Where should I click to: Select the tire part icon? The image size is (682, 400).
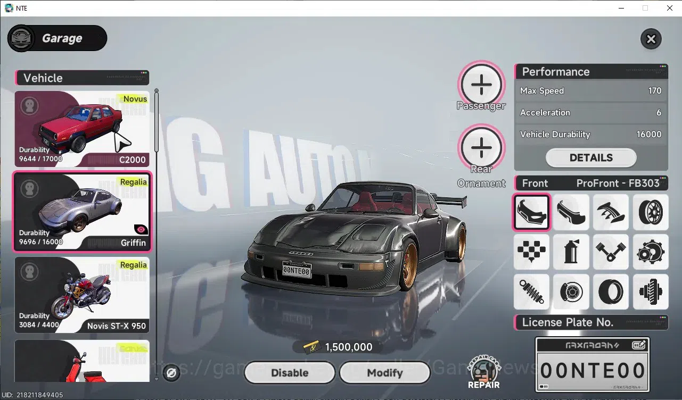coord(611,291)
